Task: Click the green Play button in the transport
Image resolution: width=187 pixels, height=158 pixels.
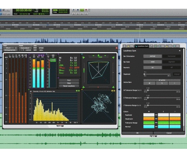Action: pyautogui.click(x=82, y=10)
